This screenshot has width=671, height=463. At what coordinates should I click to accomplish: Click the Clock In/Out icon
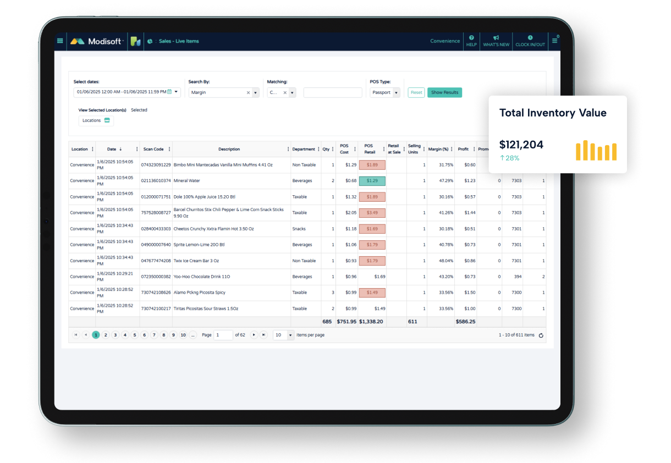pyautogui.click(x=530, y=37)
